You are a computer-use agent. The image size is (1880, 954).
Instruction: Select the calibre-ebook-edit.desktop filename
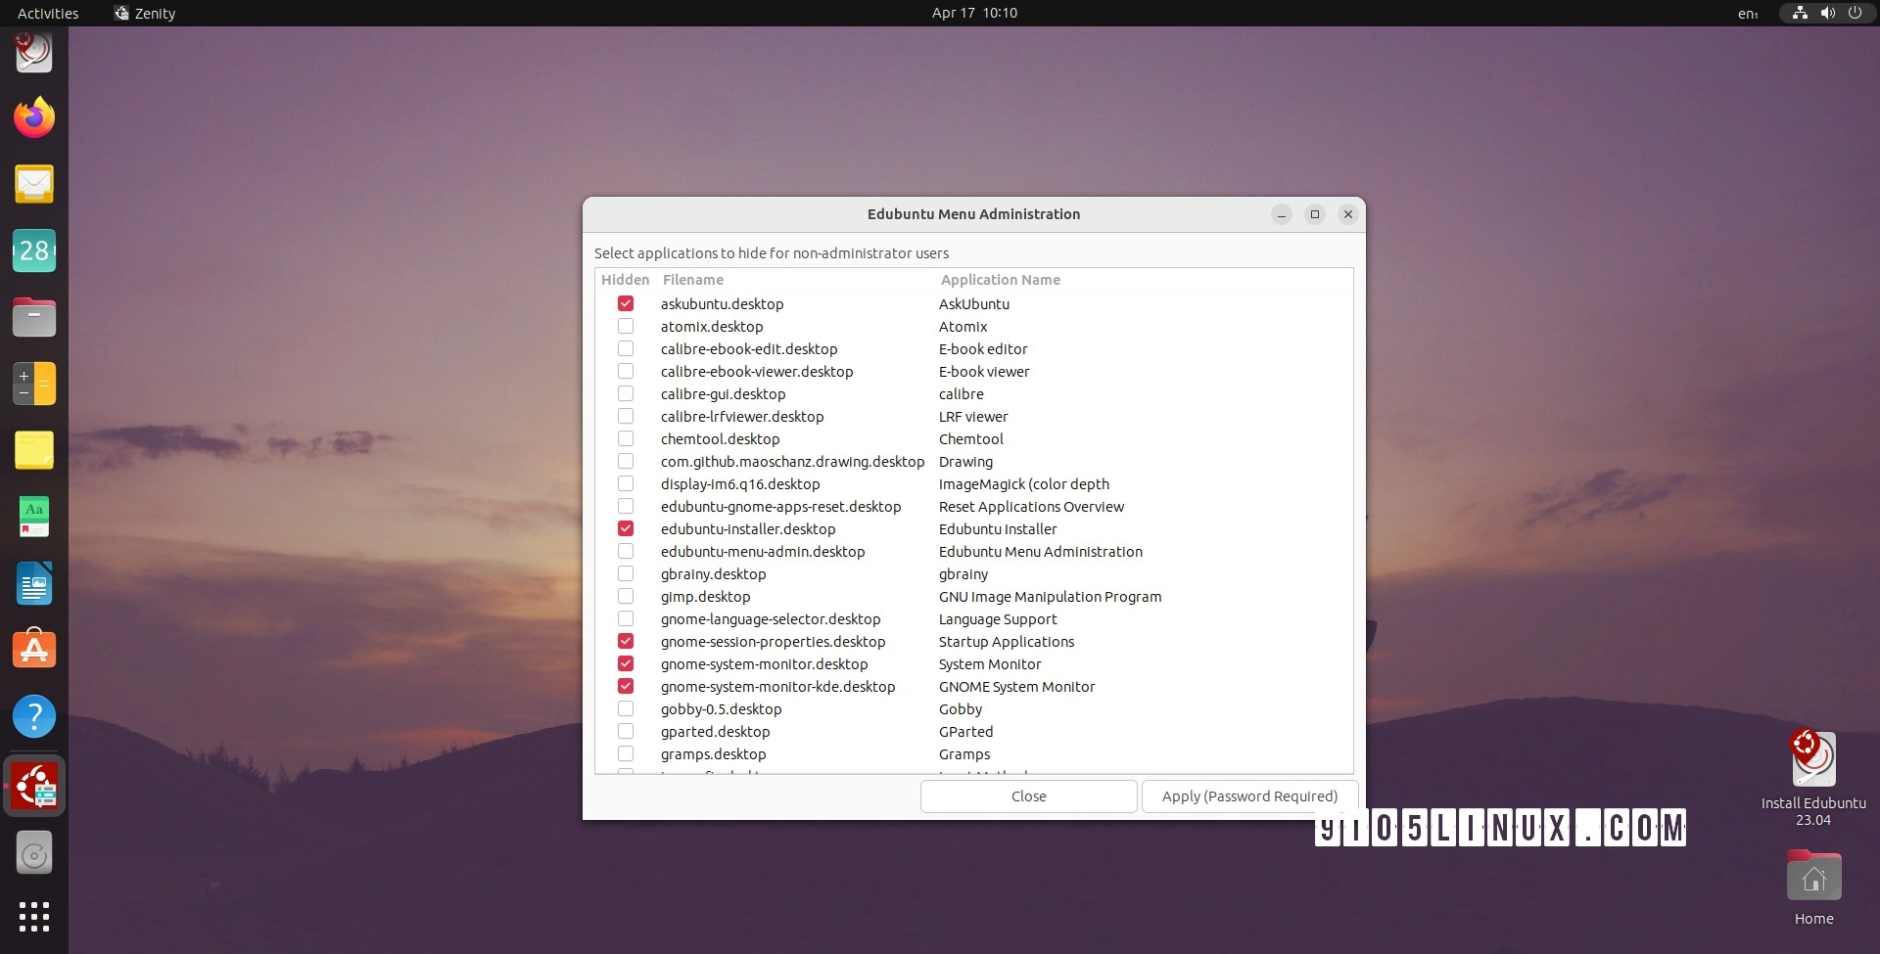point(749,349)
